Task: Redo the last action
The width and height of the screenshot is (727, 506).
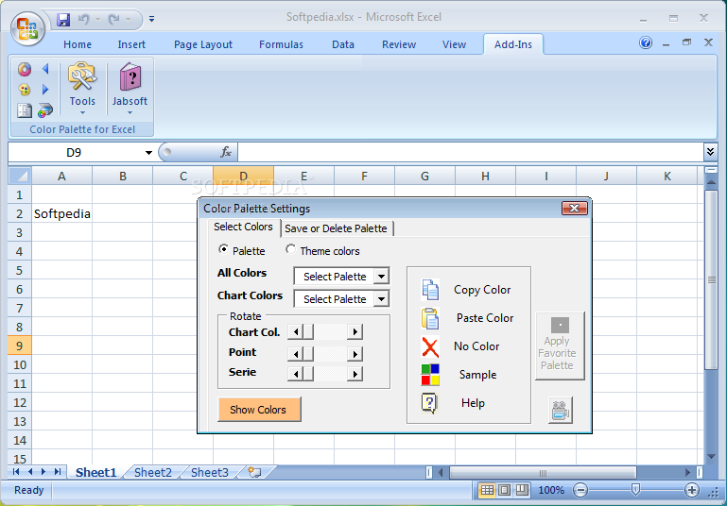Action: 113,20
